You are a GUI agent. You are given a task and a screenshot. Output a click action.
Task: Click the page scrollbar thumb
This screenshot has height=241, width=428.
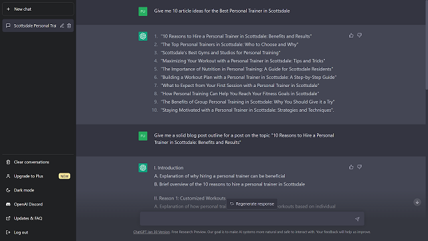click(427, 45)
